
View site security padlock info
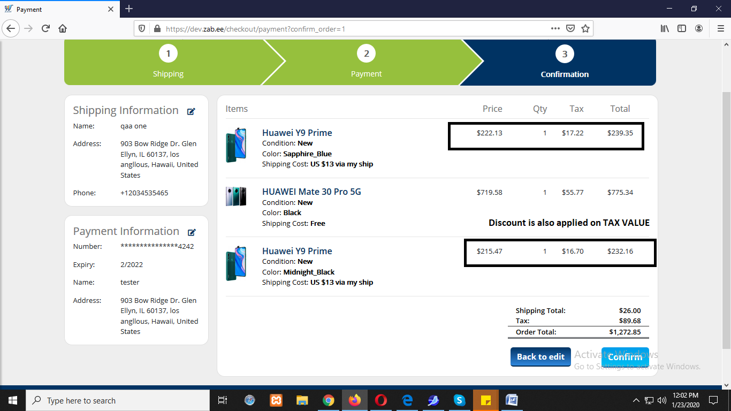click(x=157, y=28)
